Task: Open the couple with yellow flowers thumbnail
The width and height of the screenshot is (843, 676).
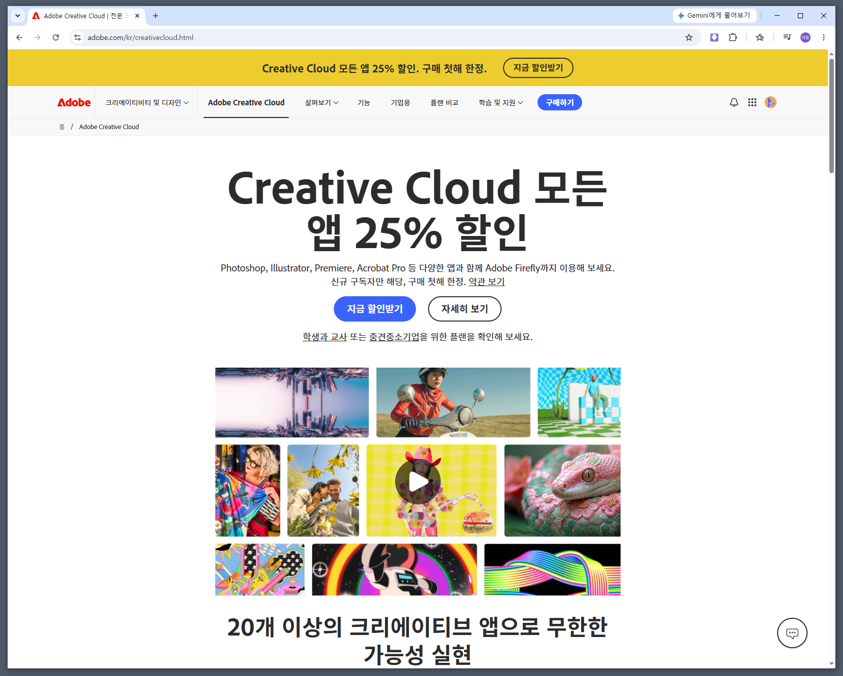Action: [x=323, y=491]
